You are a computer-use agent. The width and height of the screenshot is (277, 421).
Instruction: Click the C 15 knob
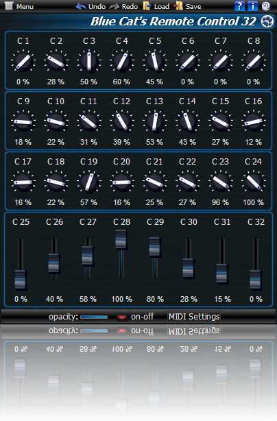(221, 122)
